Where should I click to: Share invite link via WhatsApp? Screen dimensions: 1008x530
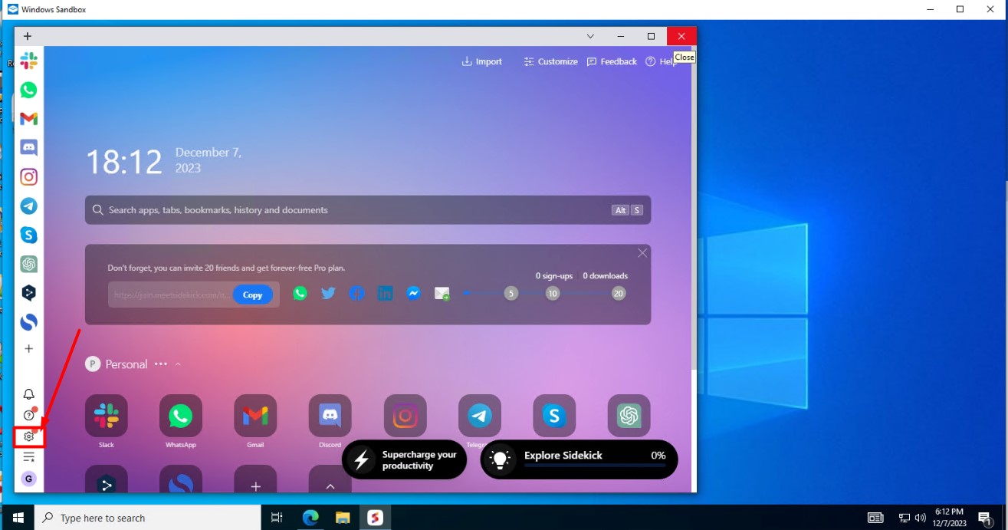(x=300, y=293)
